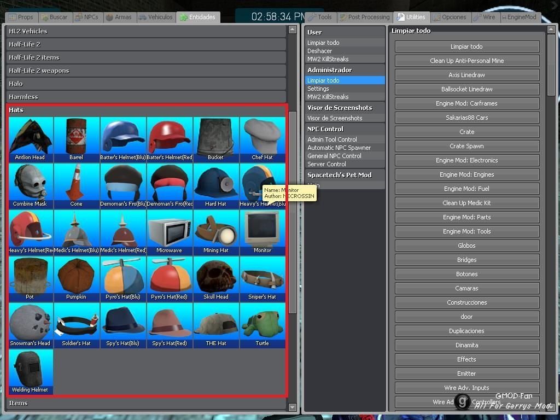The height and width of the screenshot is (420, 560).
Task: Expand the Halo category
Action: (146, 84)
